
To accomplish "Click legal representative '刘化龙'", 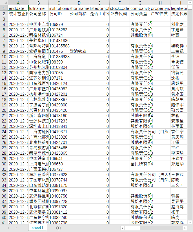I will 179,24.
